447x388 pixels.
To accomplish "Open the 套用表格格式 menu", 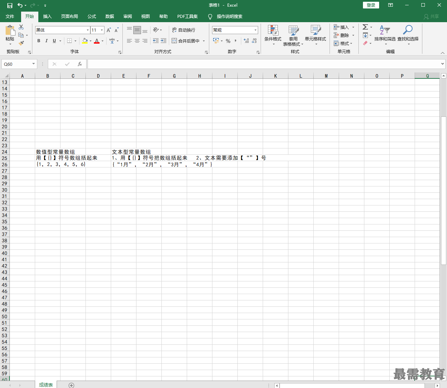I will [x=293, y=35].
